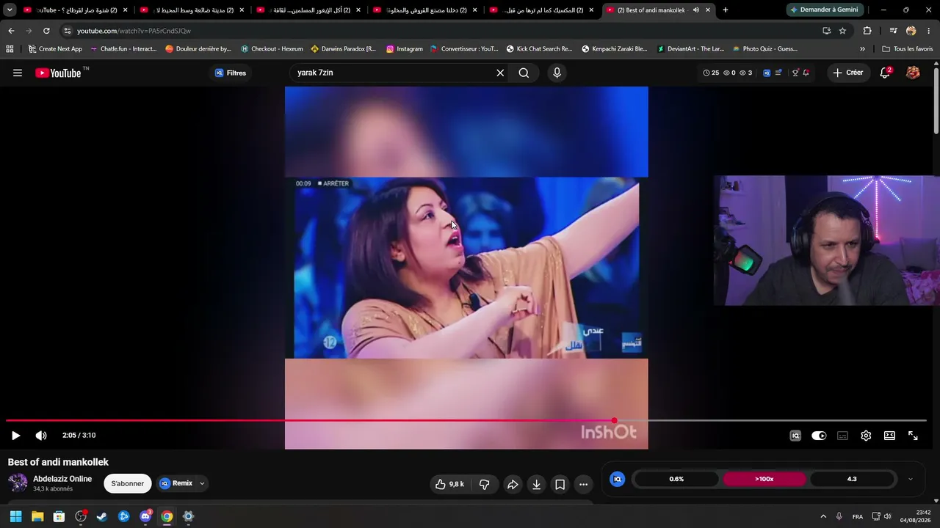Open the Créer button
This screenshot has width=940, height=528.
tap(847, 73)
